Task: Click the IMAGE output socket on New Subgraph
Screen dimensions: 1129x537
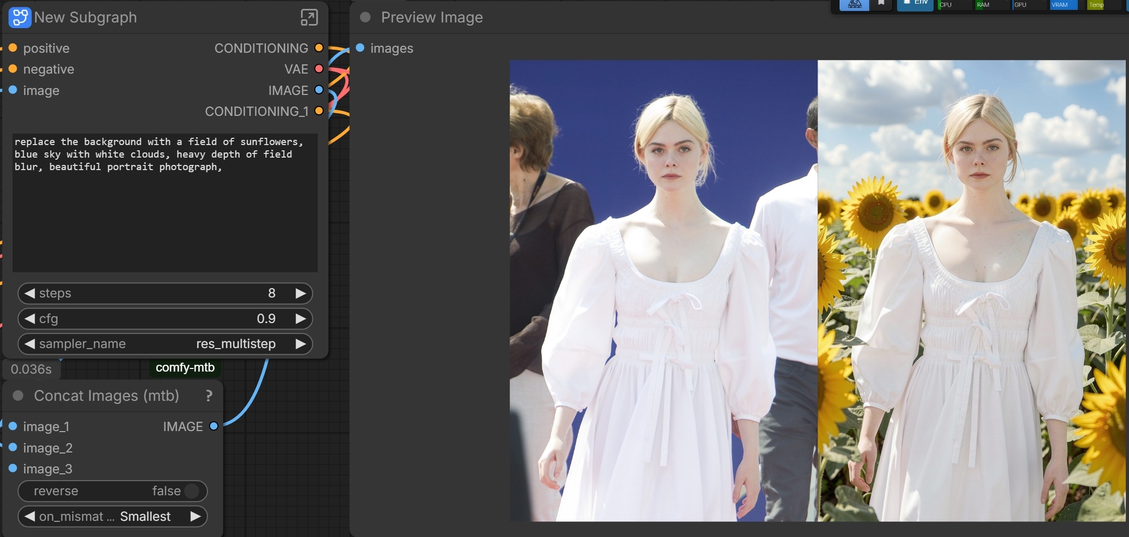Action: coord(319,90)
